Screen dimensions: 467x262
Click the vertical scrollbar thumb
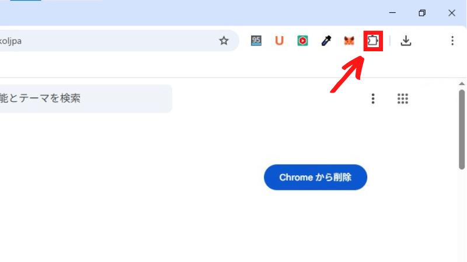(462, 129)
